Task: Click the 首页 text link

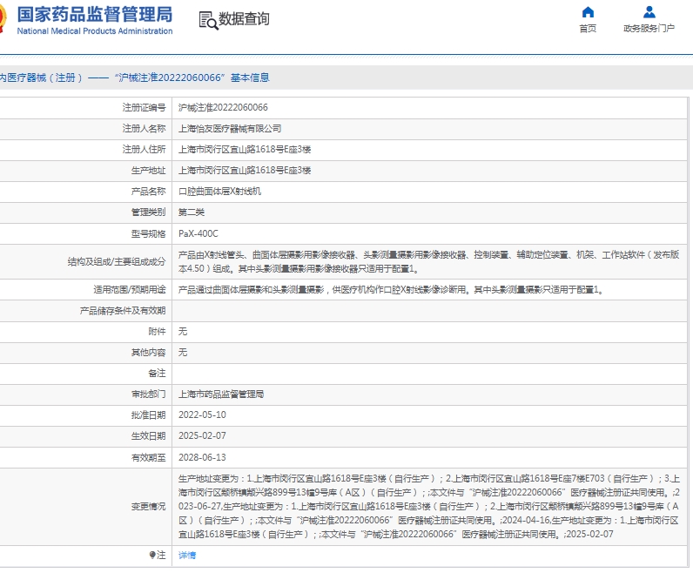Action: click(x=588, y=28)
